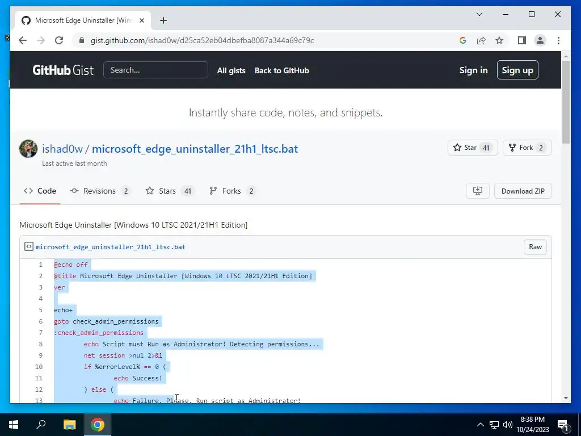Click the browser forward arrow
This screenshot has width=581, height=436.
(x=41, y=40)
